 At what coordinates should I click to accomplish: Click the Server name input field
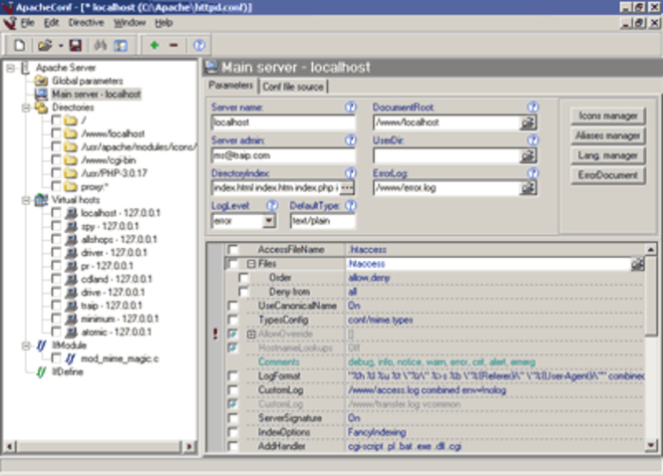[x=283, y=122]
